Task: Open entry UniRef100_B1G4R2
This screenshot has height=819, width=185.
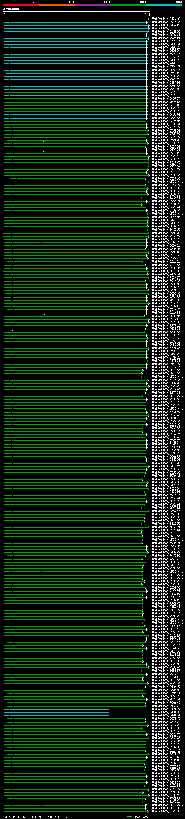Action: [166, 415]
